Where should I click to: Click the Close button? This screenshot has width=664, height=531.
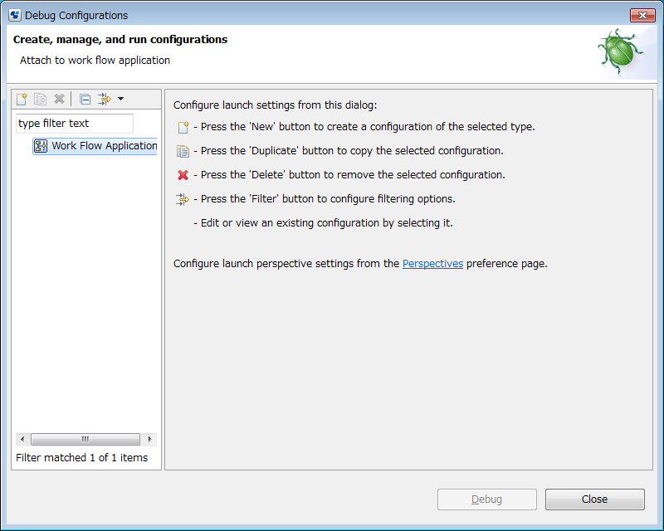point(594,499)
